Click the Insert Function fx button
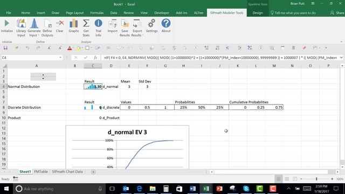The width and height of the screenshot is (345, 194). coord(95,58)
